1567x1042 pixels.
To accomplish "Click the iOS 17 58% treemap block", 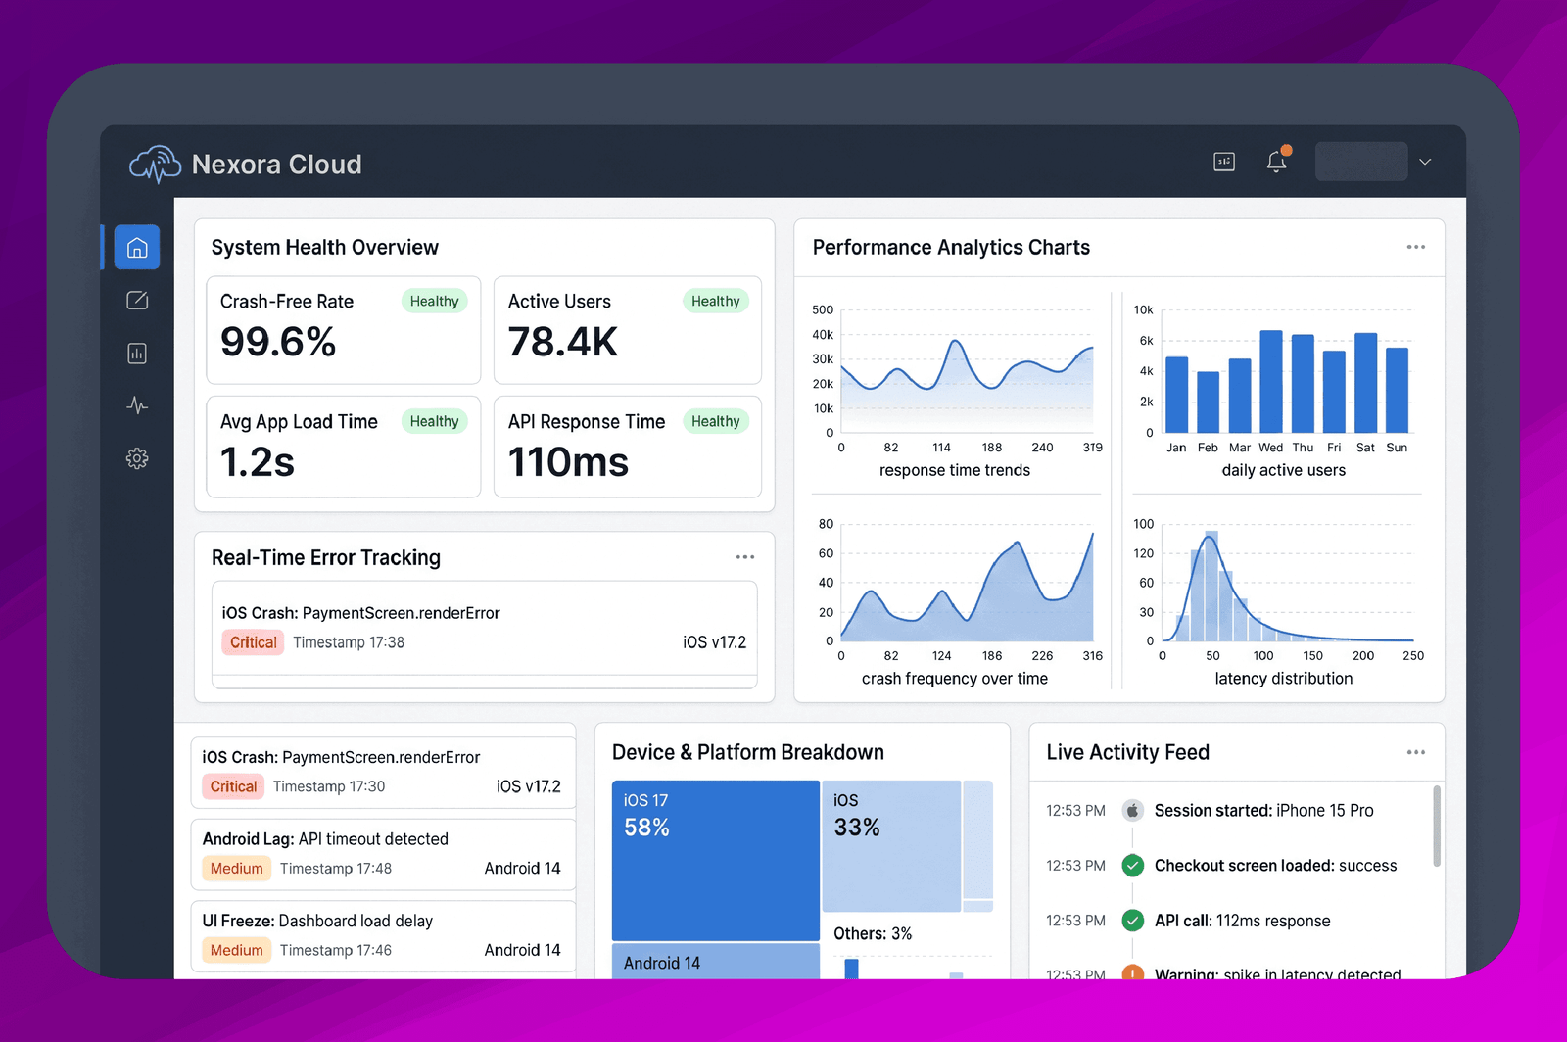I will [716, 860].
